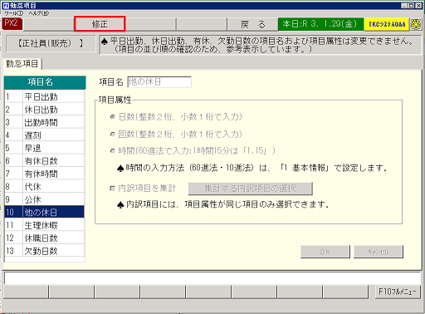
Task: Click the lion mascot icon
Action: pos(416,24)
